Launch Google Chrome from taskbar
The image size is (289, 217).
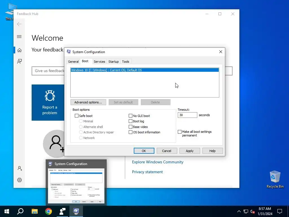[x=49, y=211]
